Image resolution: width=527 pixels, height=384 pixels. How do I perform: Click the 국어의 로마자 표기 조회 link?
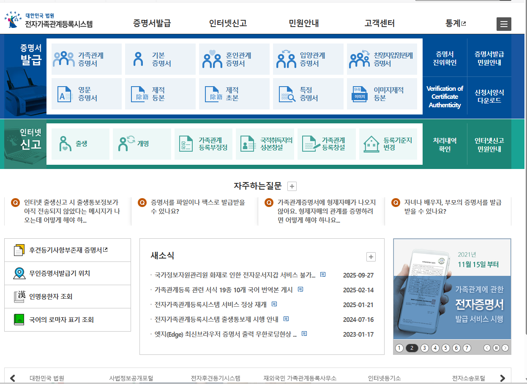[x=68, y=320]
